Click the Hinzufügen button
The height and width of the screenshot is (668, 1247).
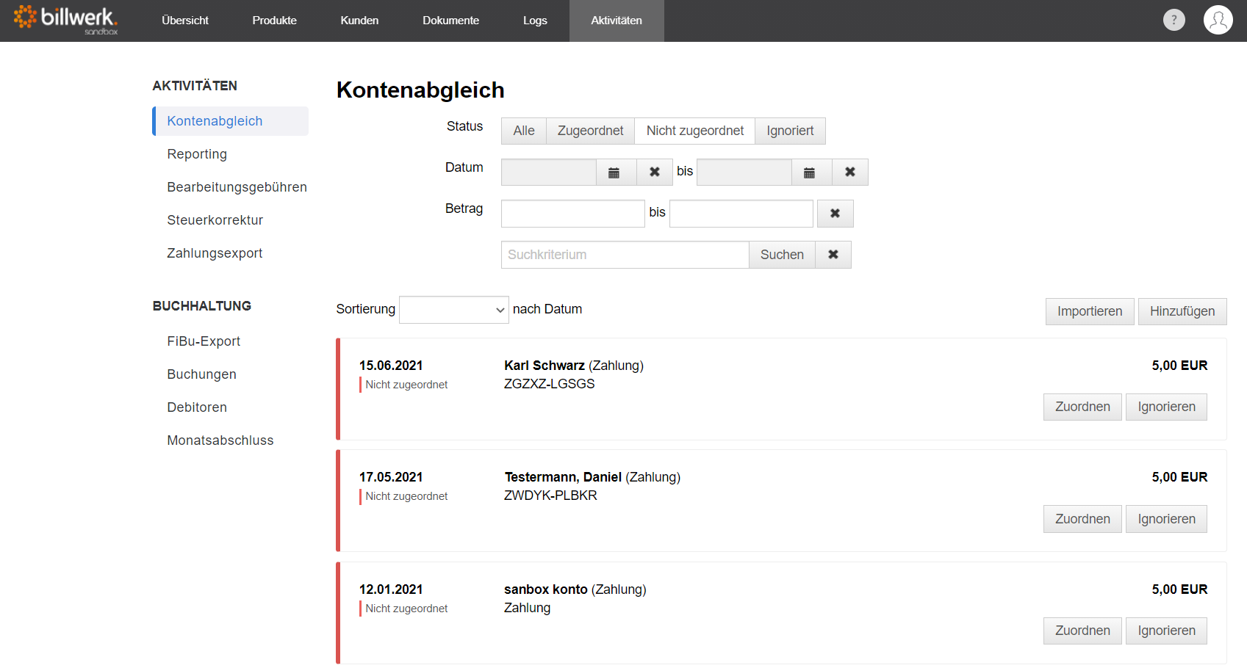click(1182, 311)
